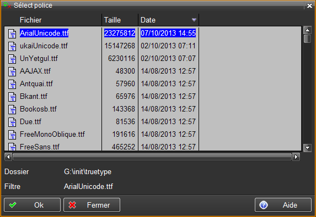Viewport: 316px width, 217px height.
Task: Click the Filtre field ArialUnicode.ttf
Action: (88, 186)
